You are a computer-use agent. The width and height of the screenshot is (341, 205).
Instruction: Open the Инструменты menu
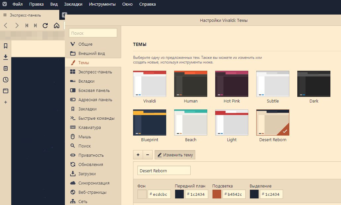(x=102, y=4)
